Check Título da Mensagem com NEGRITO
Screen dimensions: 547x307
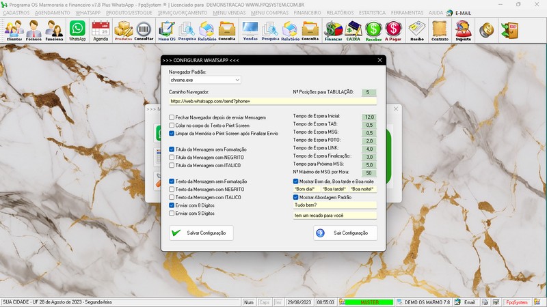[172, 158]
